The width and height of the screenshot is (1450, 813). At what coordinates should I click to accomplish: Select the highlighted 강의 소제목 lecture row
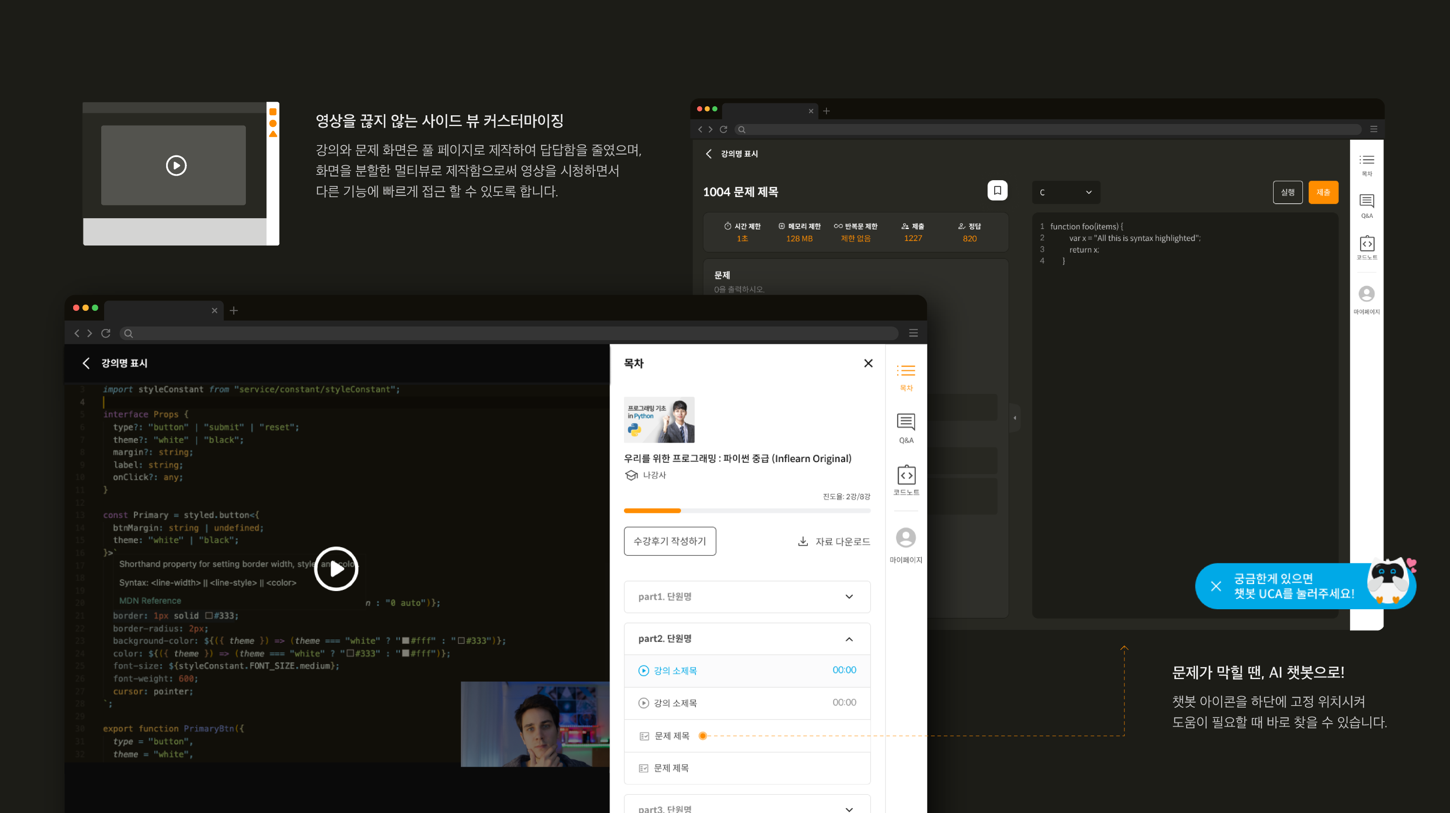pyautogui.click(x=747, y=670)
